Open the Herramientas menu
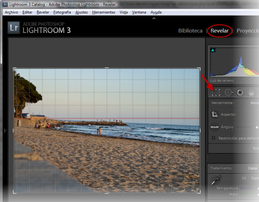 pos(104,12)
